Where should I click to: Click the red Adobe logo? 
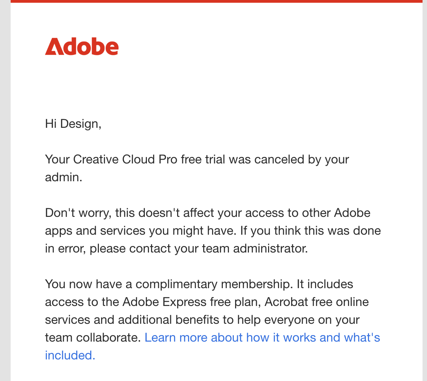(x=82, y=47)
